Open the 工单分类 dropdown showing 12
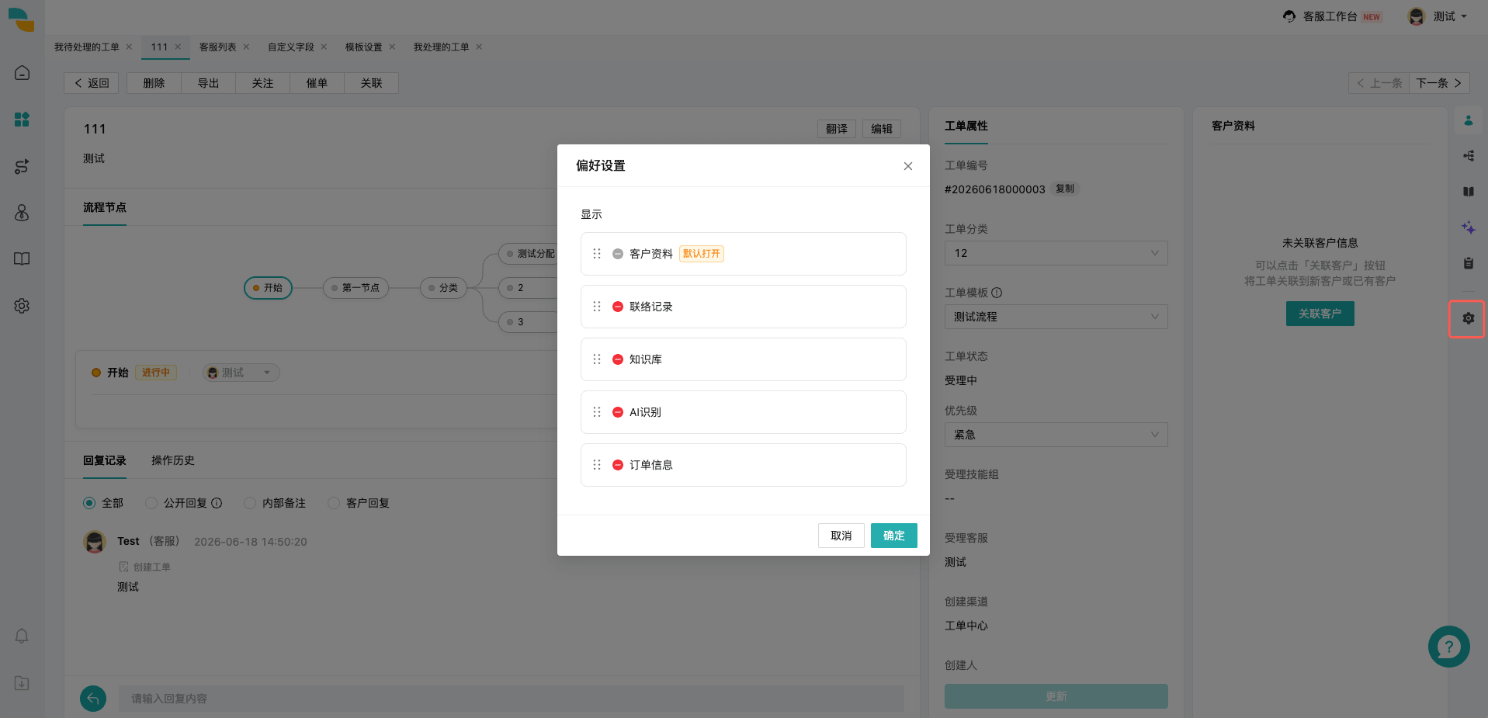This screenshot has width=1488, height=718. pos(1056,253)
